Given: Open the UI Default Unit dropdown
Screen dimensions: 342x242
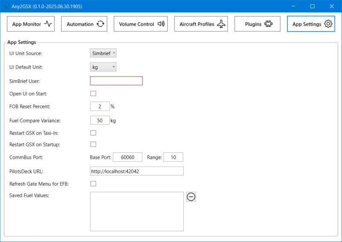Looking at the screenshot, I should [x=103, y=67].
